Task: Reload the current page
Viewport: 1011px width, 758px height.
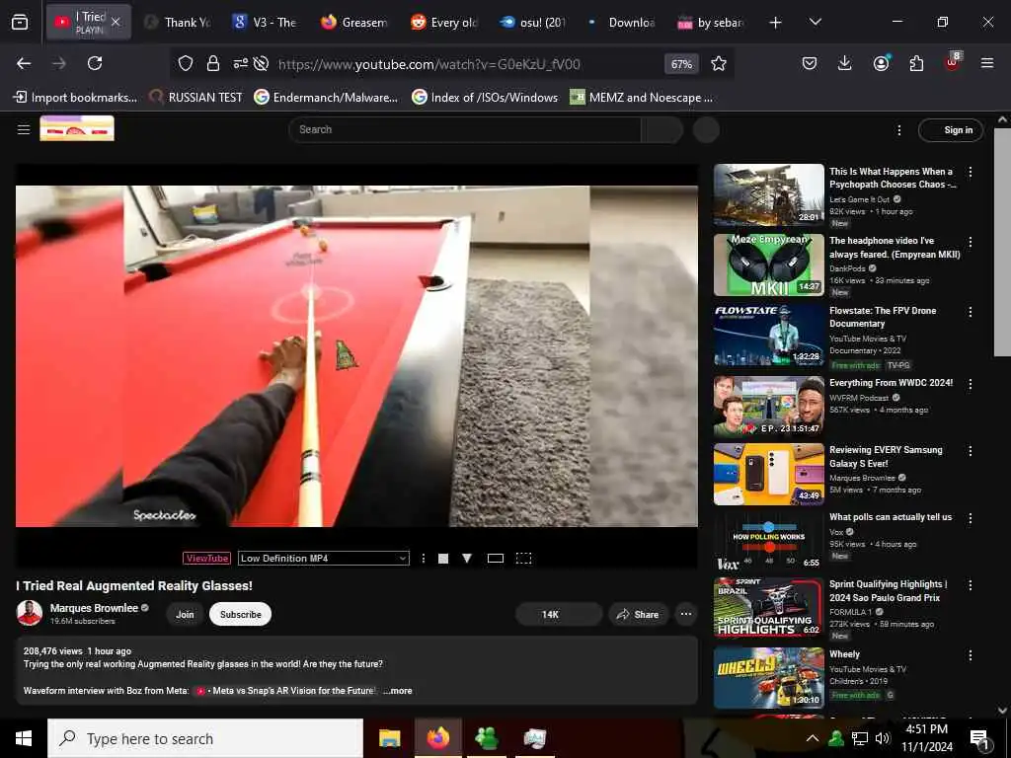Action: (95, 63)
